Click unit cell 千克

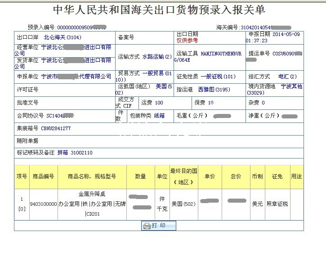162,209
